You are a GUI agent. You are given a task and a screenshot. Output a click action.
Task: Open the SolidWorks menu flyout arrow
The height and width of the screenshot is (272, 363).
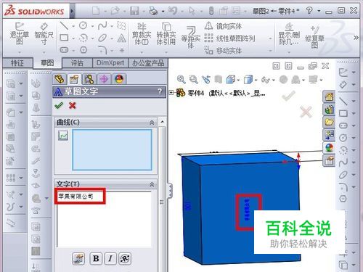[72, 11]
